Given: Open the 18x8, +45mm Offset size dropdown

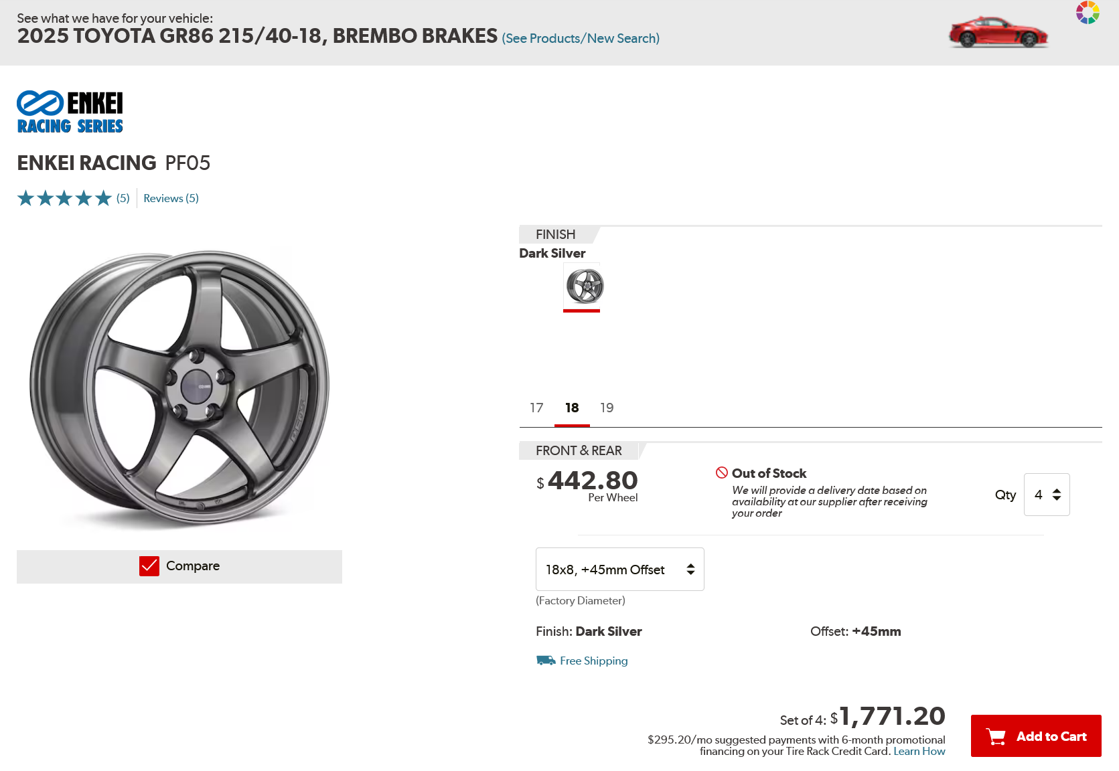Looking at the screenshot, I should click(620, 570).
